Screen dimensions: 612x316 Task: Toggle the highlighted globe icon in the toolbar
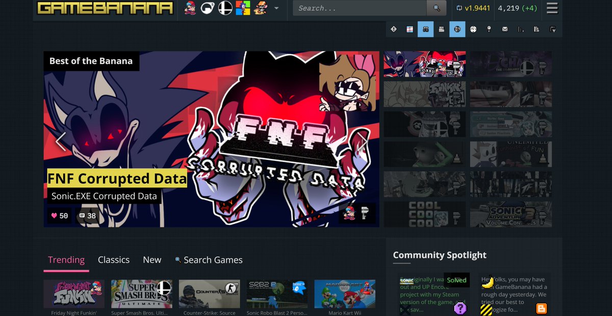457,30
